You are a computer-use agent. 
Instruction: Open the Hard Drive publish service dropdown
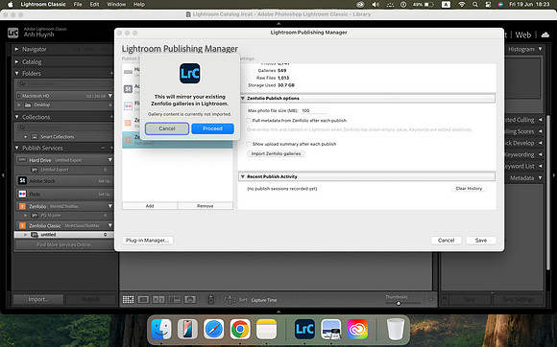[110, 160]
